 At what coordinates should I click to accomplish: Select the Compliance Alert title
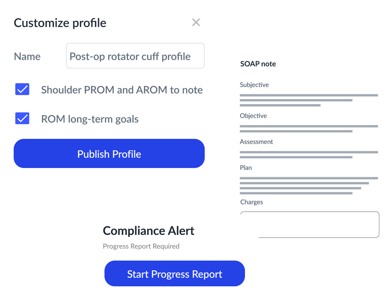coord(148,231)
